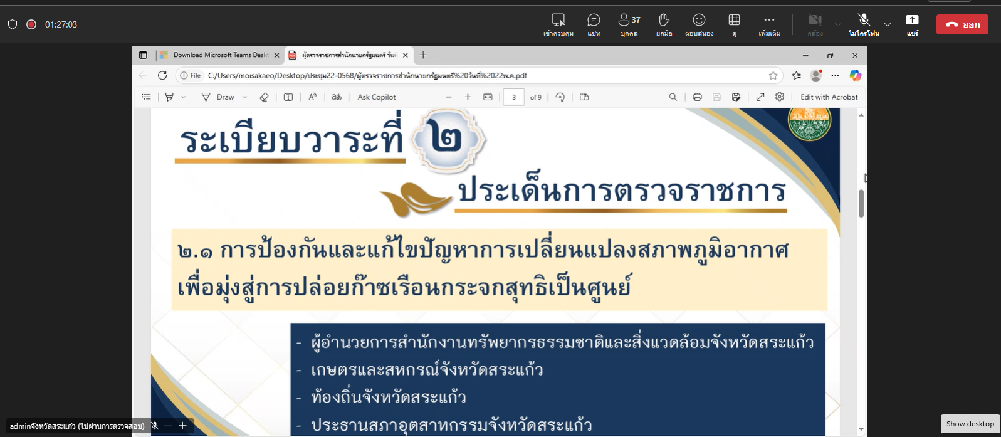Search within the PDF document

(x=673, y=97)
